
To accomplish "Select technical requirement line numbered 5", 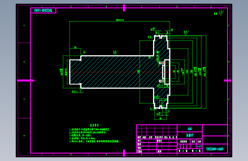I will 94,141.
